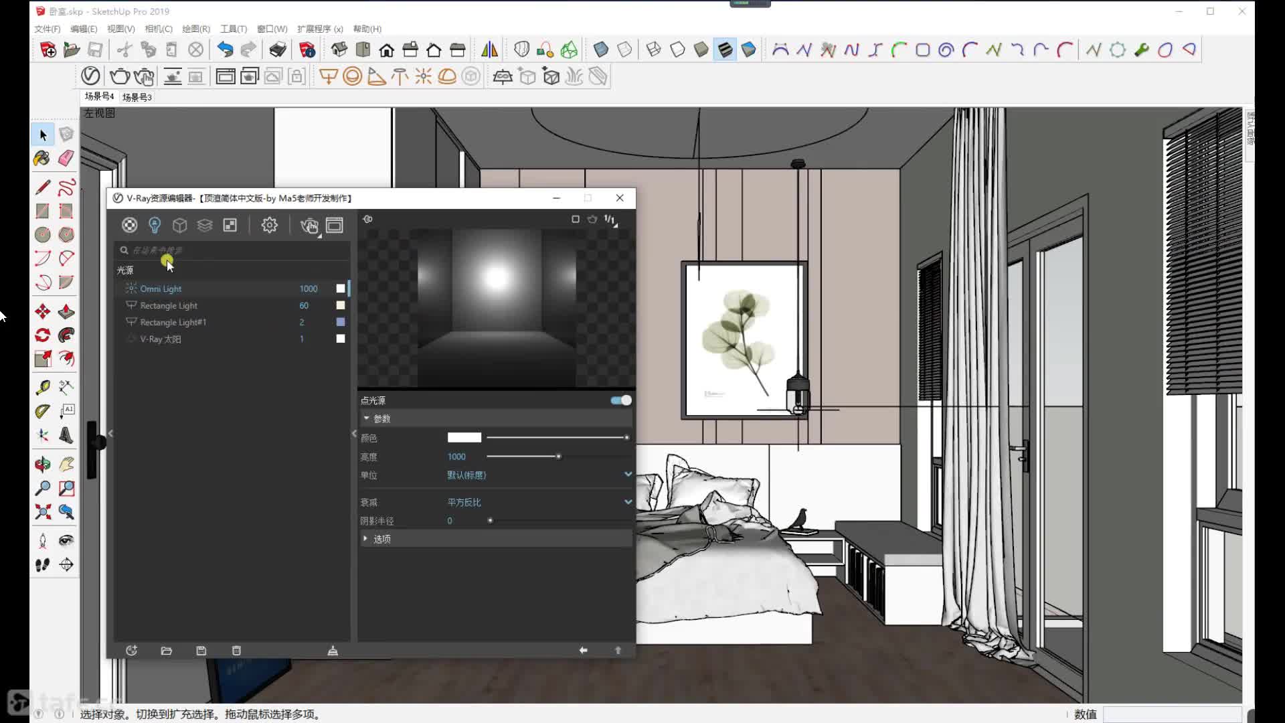The image size is (1285, 723).
Task: Toggle preview swatch live update icon
Action: pos(368,219)
